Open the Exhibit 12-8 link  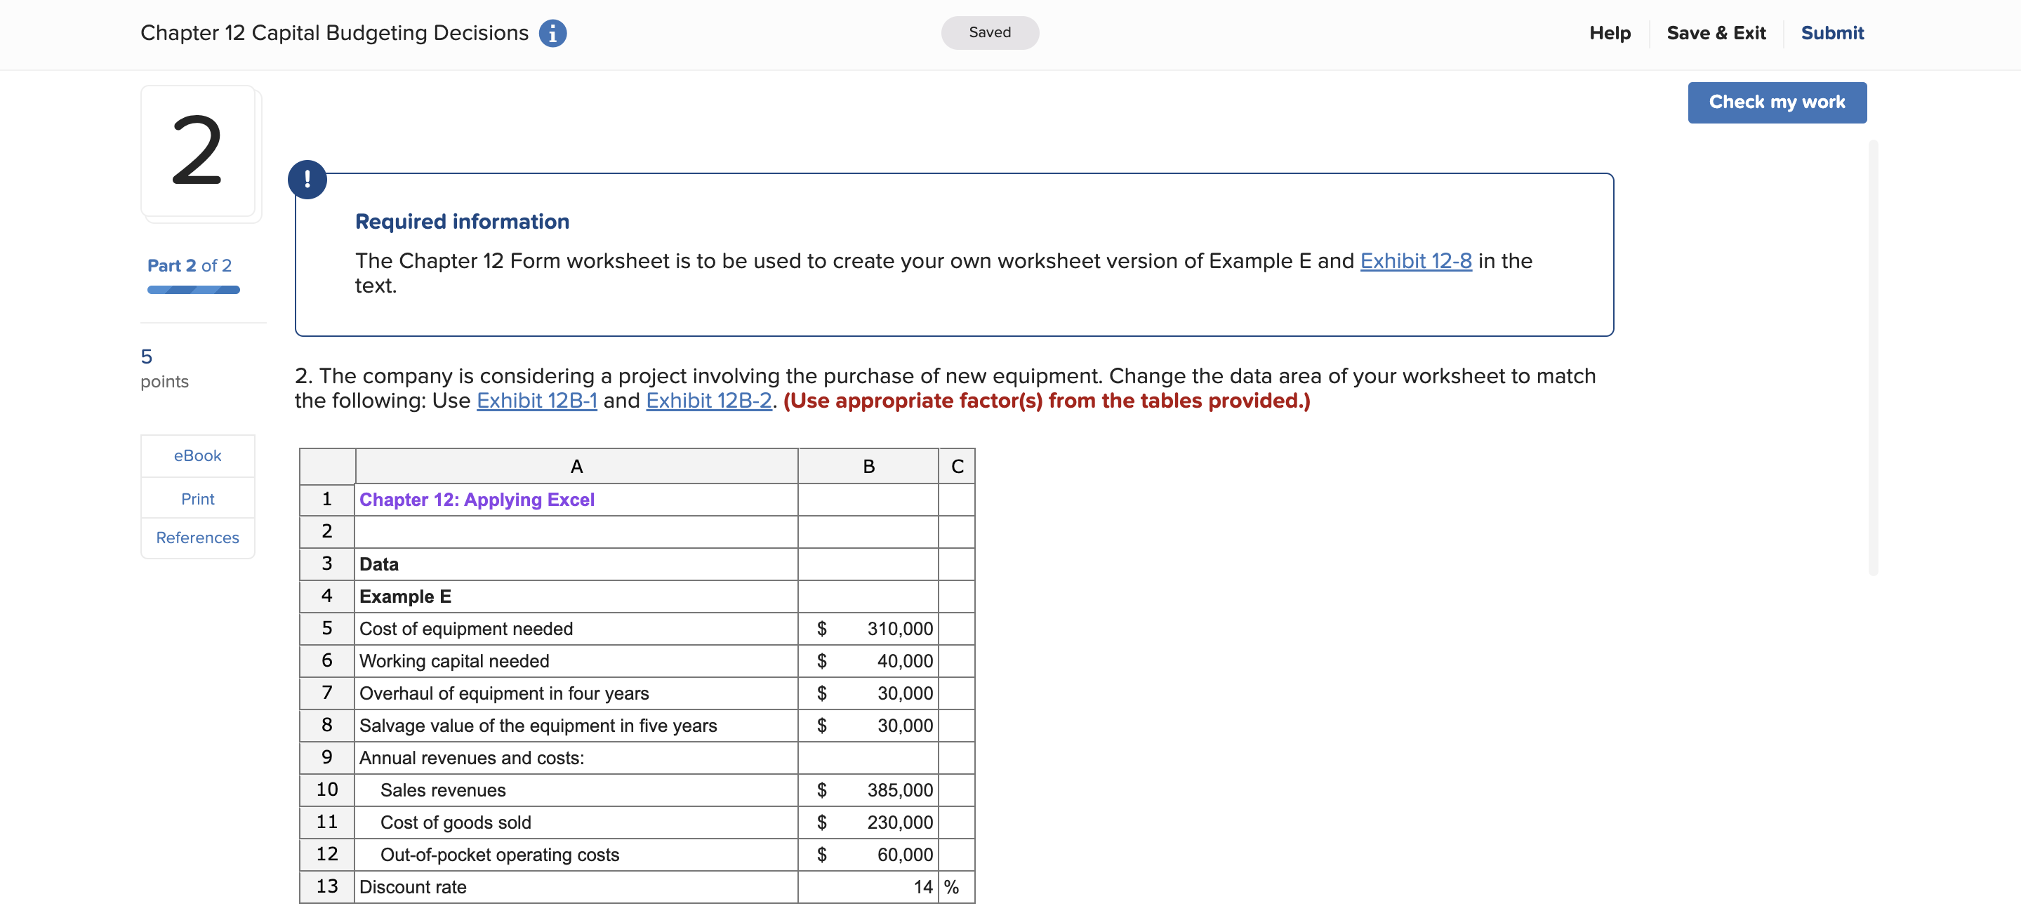coord(1415,260)
